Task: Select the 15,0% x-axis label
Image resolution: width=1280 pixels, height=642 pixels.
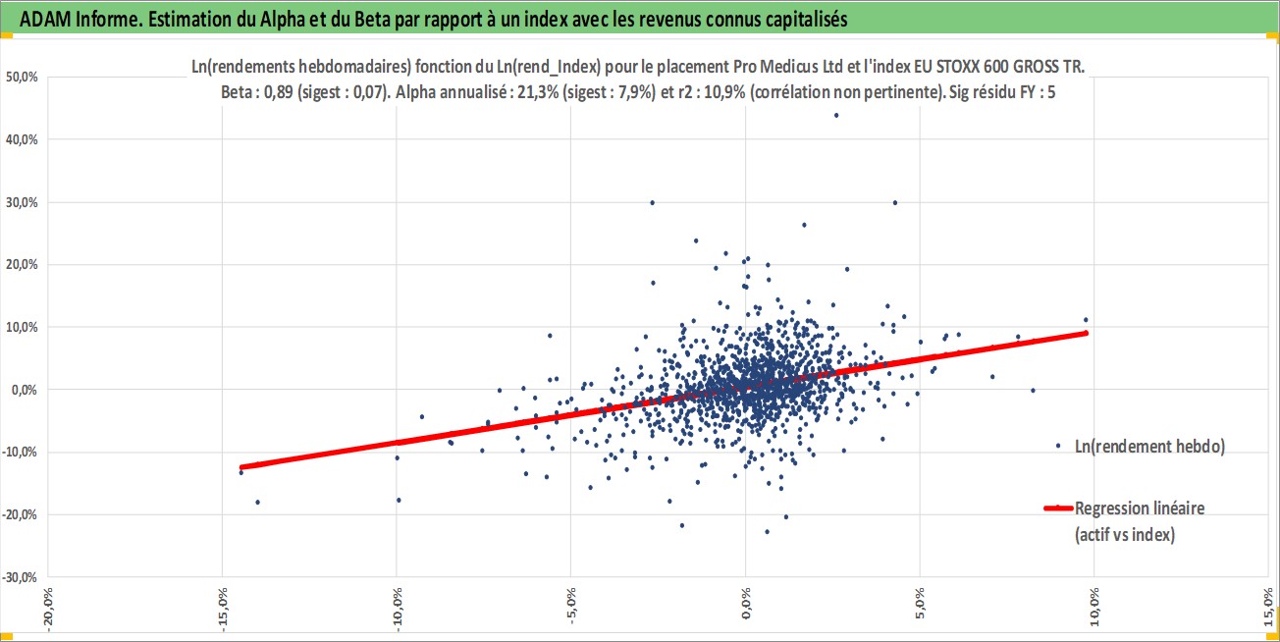Action: point(1271,602)
